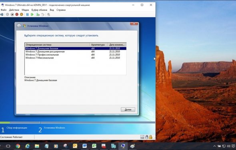The height and width of the screenshot is (150, 236).
Task: Click the Task View button on the taskbar
Action: click(8, 146)
